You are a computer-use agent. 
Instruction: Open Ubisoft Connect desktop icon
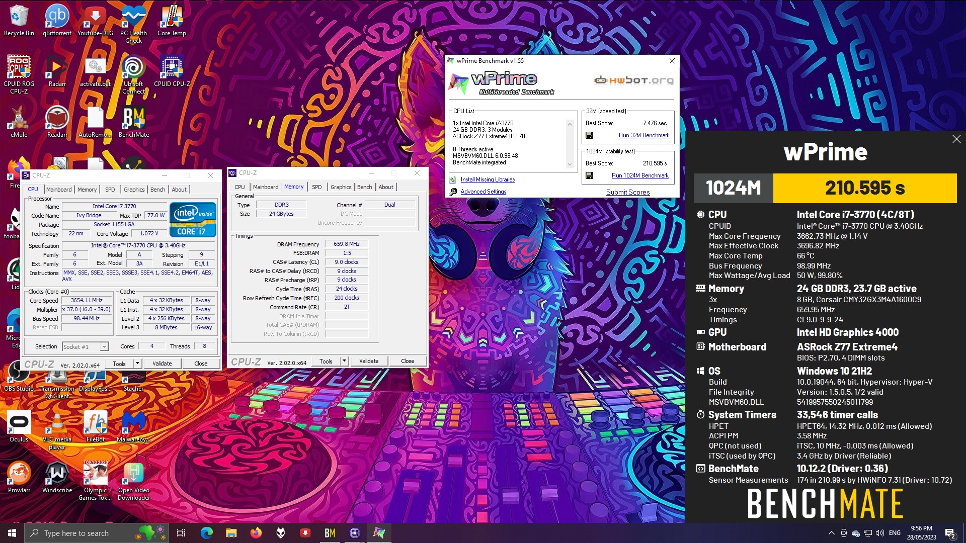click(133, 74)
